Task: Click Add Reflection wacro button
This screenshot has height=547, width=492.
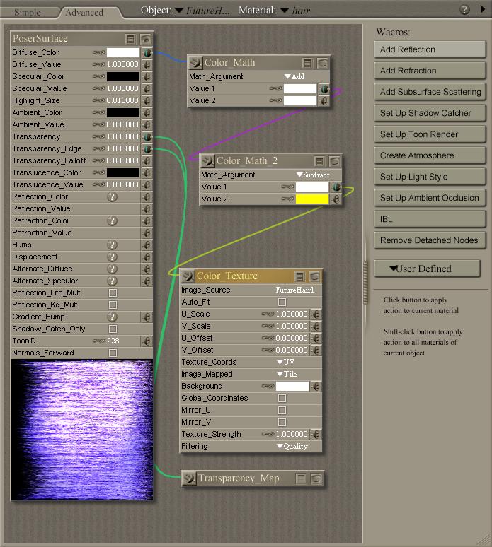Action: point(430,49)
